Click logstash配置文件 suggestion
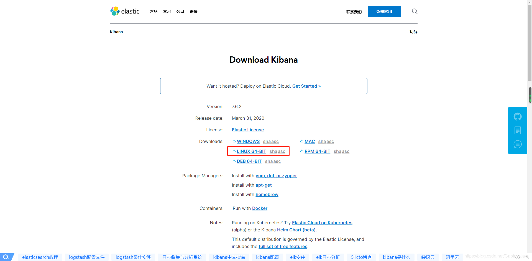This screenshot has height=261, width=532. click(x=87, y=257)
